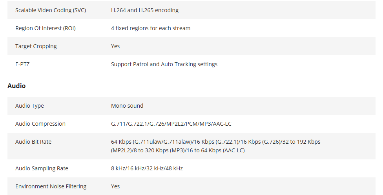Click the 64 Kbps (G.711ulaw/G.711alaw) bit rate line

[216, 142]
